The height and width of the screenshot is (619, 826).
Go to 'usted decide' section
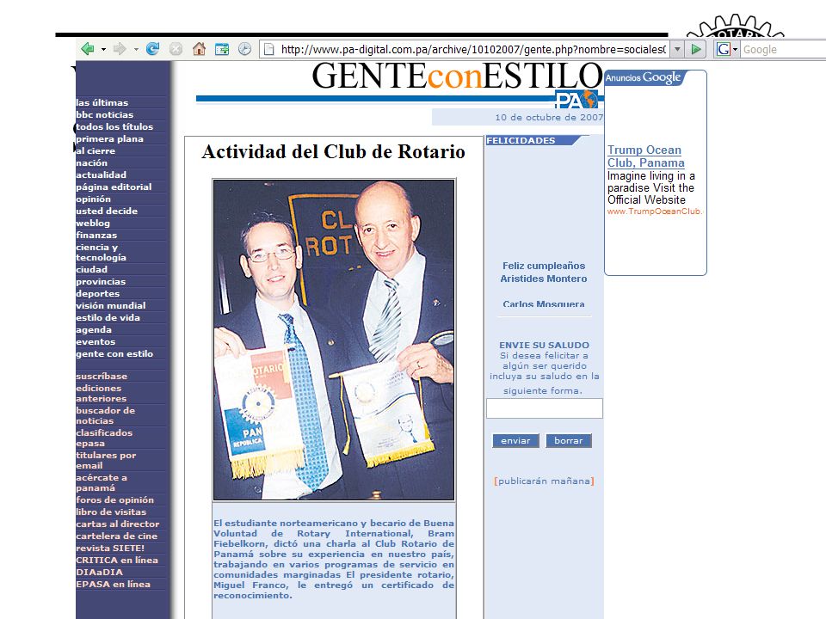point(107,211)
